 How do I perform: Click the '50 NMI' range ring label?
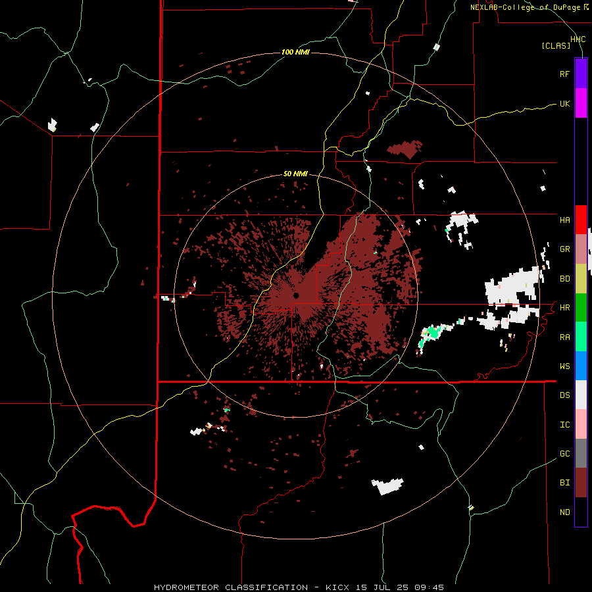[295, 174]
